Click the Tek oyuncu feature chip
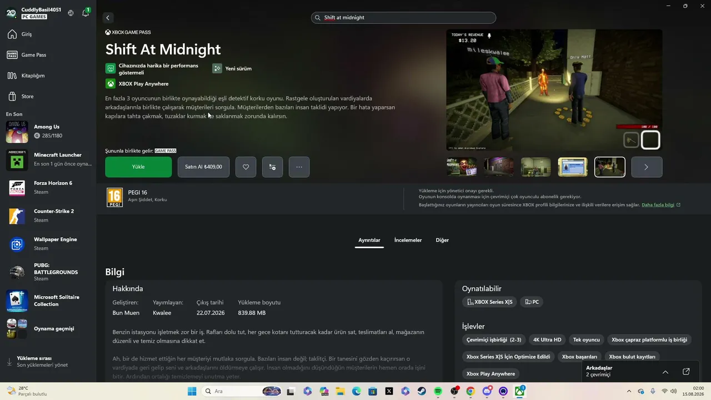The image size is (711, 400). click(x=587, y=339)
